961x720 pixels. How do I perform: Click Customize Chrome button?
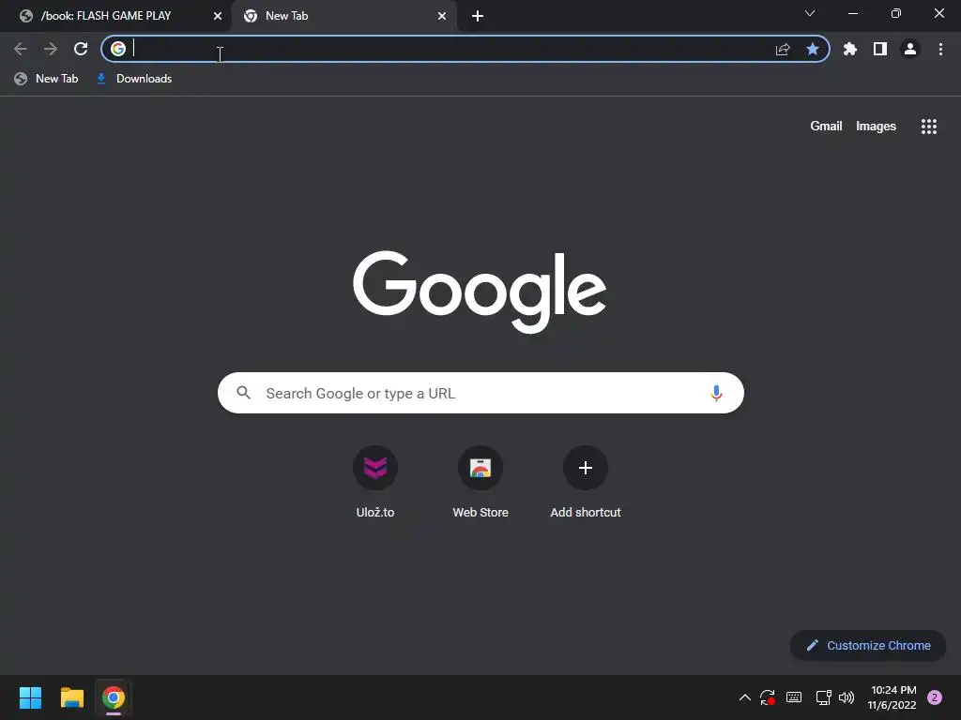[868, 645]
